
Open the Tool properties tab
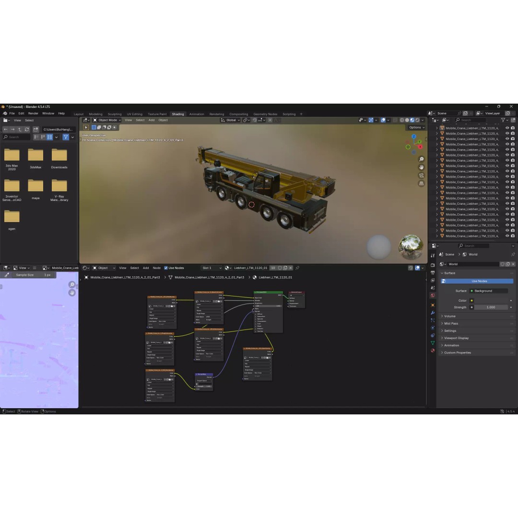(x=433, y=255)
